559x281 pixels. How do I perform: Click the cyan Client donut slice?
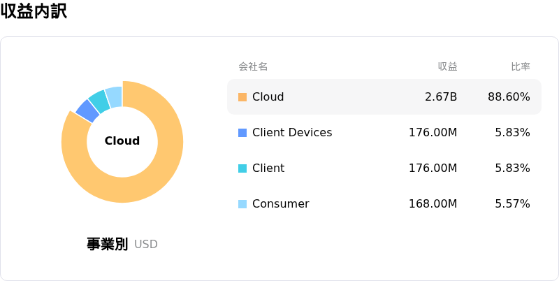pos(99,101)
